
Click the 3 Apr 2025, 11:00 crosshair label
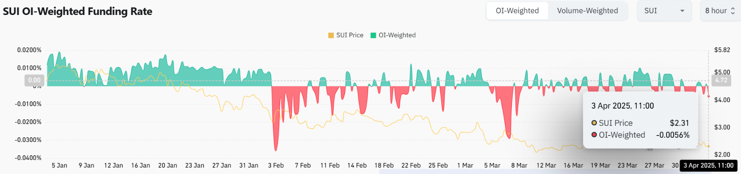708,165
